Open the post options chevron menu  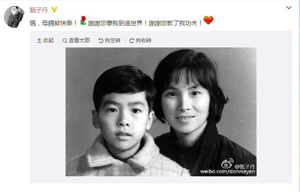tap(289, 8)
